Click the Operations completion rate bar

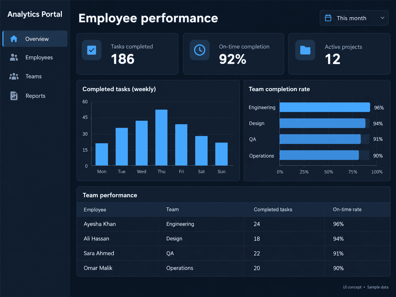[319, 155]
